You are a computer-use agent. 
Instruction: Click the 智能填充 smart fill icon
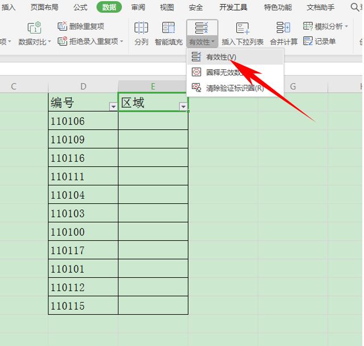point(169,28)
